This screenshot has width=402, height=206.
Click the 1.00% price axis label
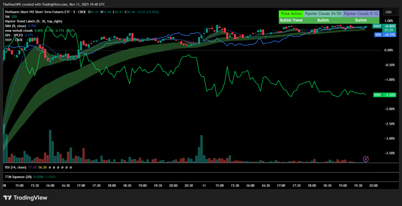pos(389,21)
